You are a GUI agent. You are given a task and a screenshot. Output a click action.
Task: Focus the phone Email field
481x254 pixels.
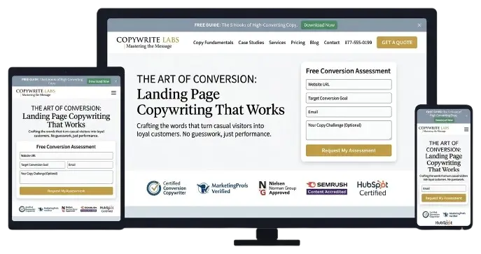pyautogui.click(x=444, y=188)
